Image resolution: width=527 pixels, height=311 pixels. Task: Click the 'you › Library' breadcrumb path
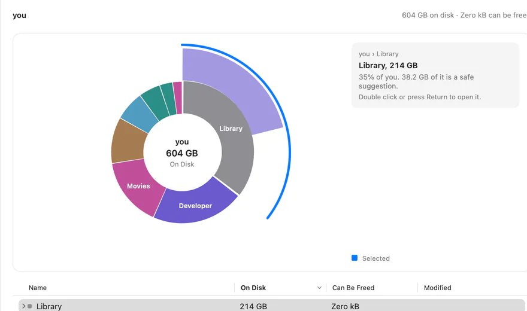[378, 54]
